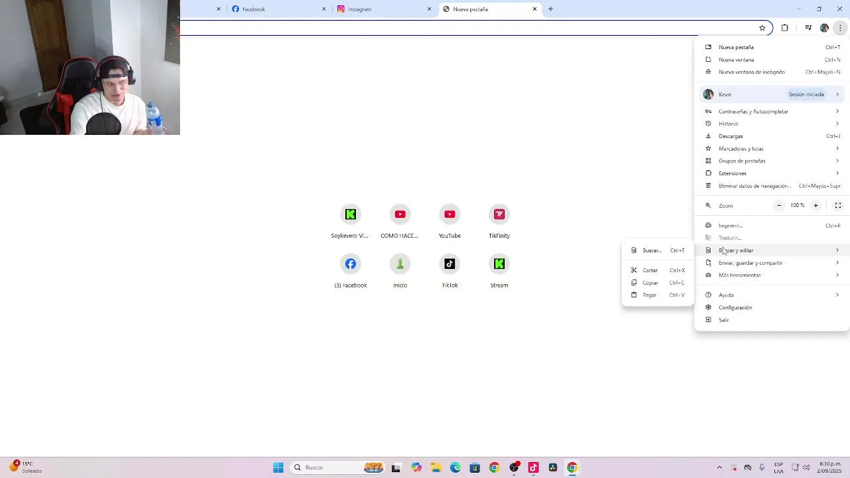The width and height of the screenshot is (850, 478).
Task: Expand Contraseñas y Autocompletar submenu
Action: point(772,112)
